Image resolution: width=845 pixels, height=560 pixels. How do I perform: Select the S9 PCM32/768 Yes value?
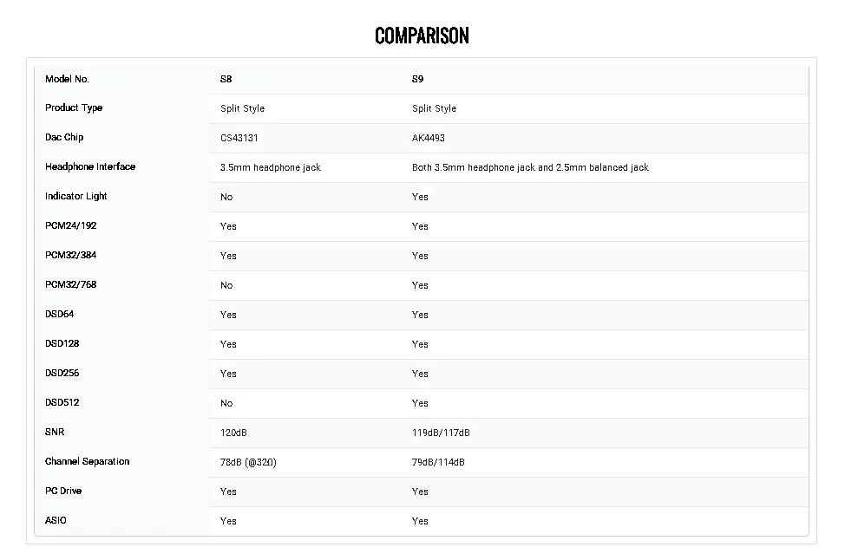coord(420,285)
